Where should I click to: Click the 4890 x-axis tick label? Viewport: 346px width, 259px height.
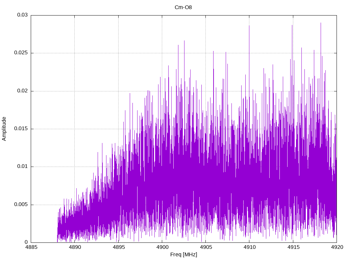click(x=75, y=247)
